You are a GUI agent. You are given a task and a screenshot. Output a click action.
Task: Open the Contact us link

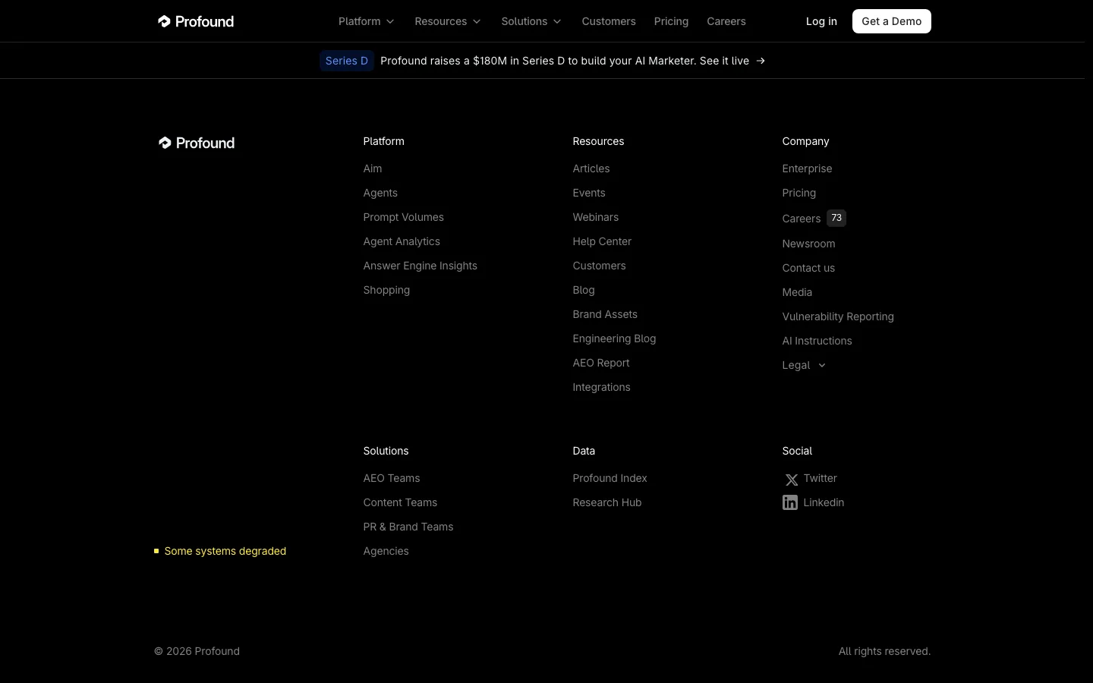pos(808,268)
